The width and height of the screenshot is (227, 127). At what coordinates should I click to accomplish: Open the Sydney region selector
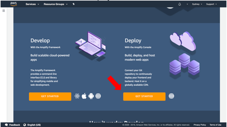click(x=197, y=4)
